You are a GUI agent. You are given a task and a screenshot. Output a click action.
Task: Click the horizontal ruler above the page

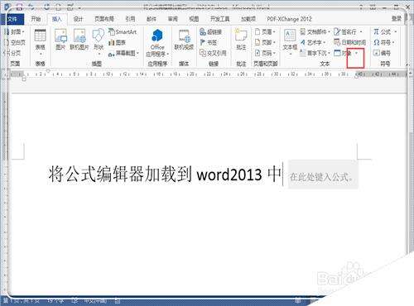pyautogui.click(x=209, y=74)
